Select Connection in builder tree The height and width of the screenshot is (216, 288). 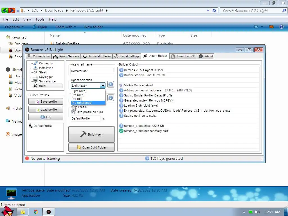tap(46, 63)
